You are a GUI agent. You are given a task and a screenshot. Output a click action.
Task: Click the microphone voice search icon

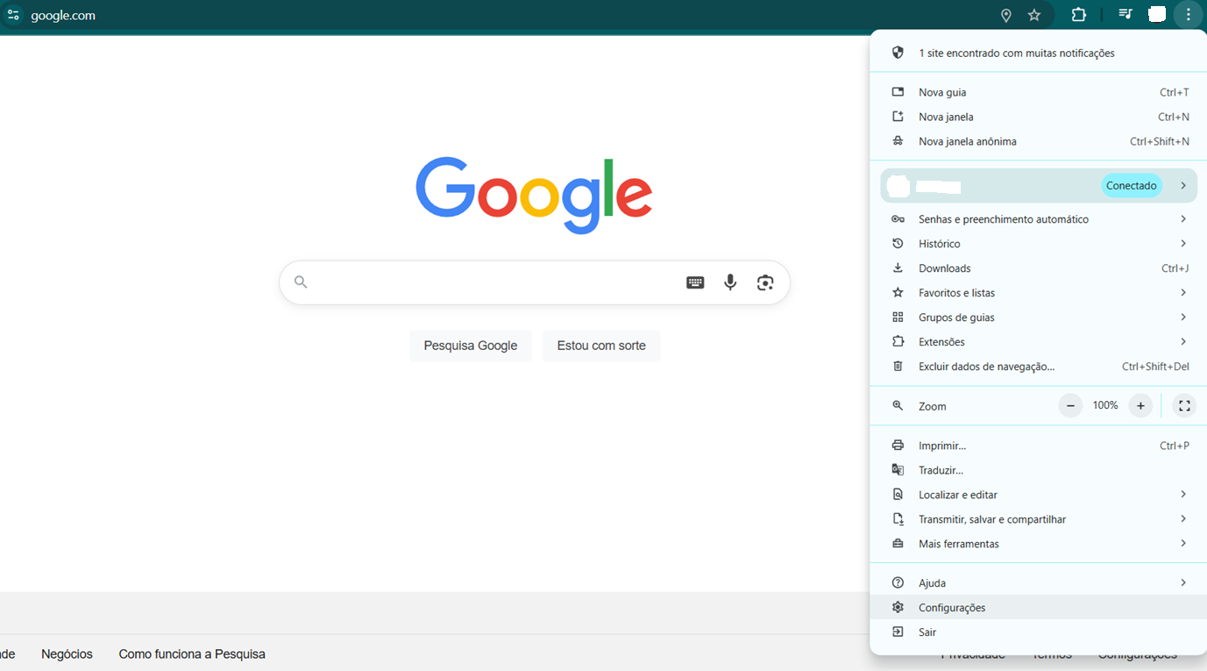(730, 282)
